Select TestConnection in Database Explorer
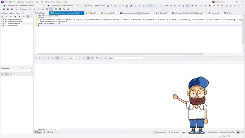Viewport: 245px width, 138px height. (12, 26)
